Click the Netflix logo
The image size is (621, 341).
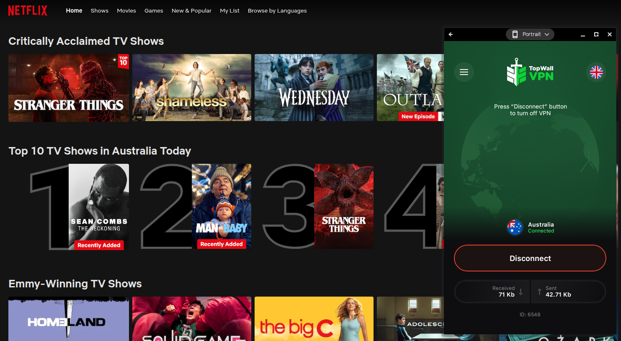(x=28, y=10)
